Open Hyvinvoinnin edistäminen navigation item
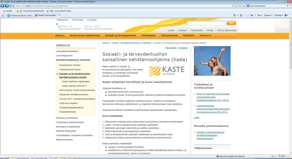The width and height of the screenshot is (292, 159). coord(85,36)
